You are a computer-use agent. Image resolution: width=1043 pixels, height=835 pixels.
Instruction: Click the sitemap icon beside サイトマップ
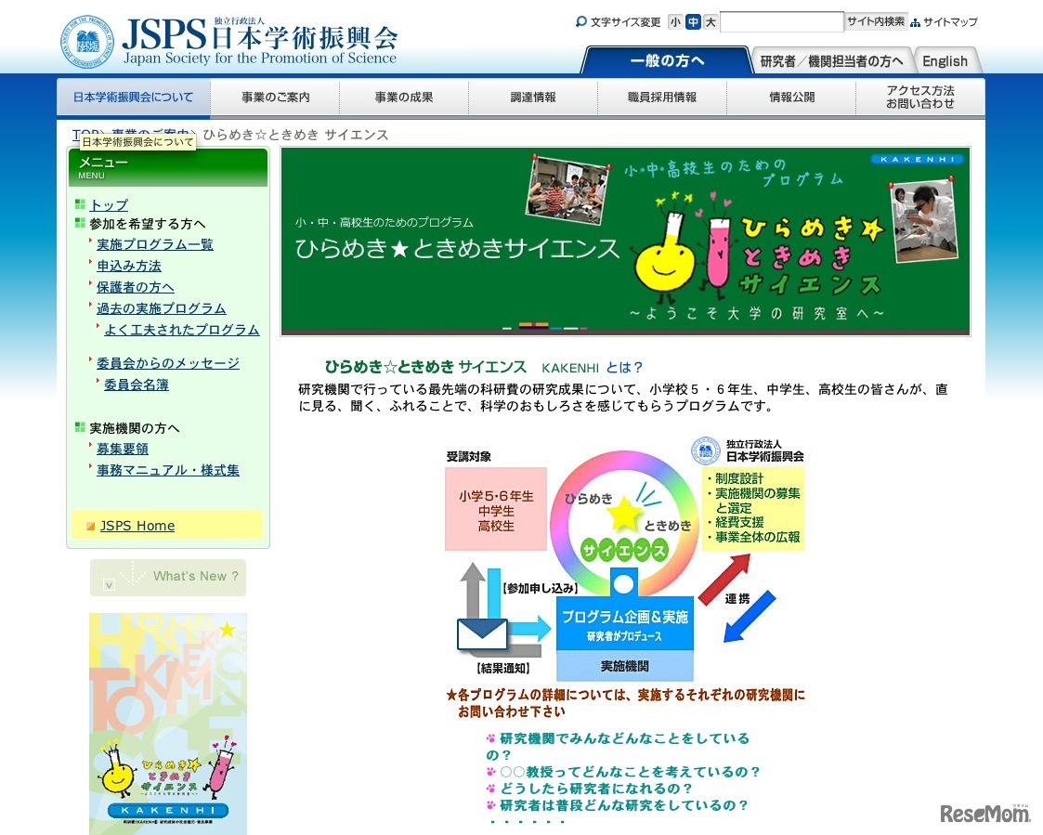point(915,22)
